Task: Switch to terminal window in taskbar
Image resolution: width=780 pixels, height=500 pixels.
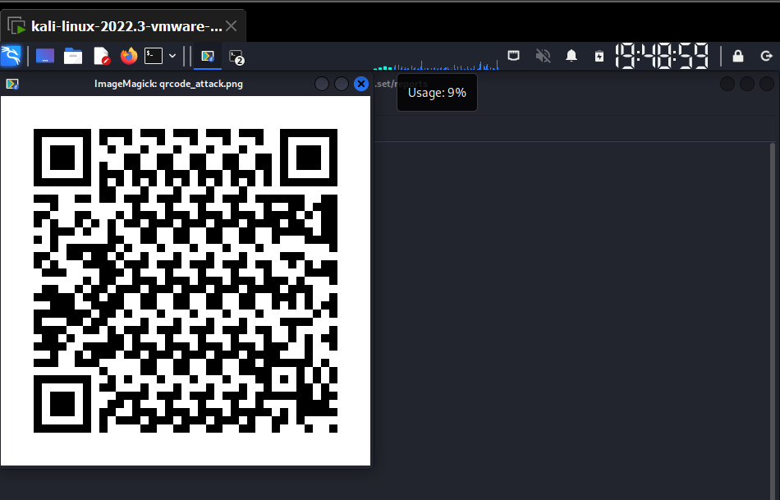Action: 236,56
